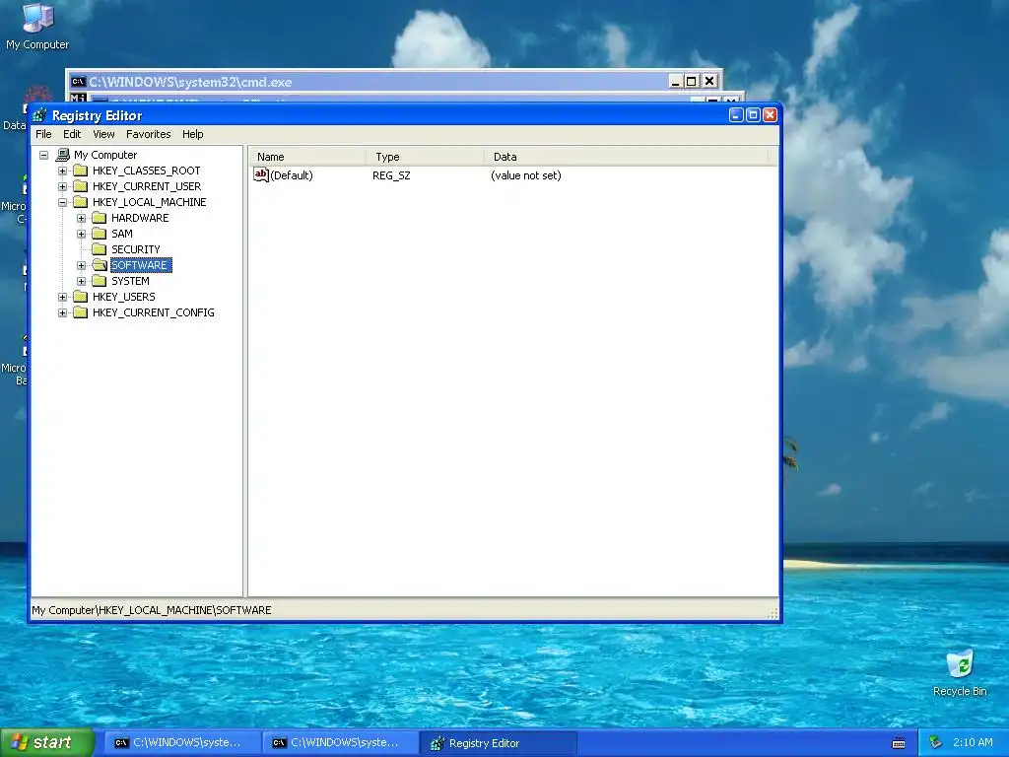Click the (value not set) data cell
The image size is (1009, 757).
[x=526, y=175]
